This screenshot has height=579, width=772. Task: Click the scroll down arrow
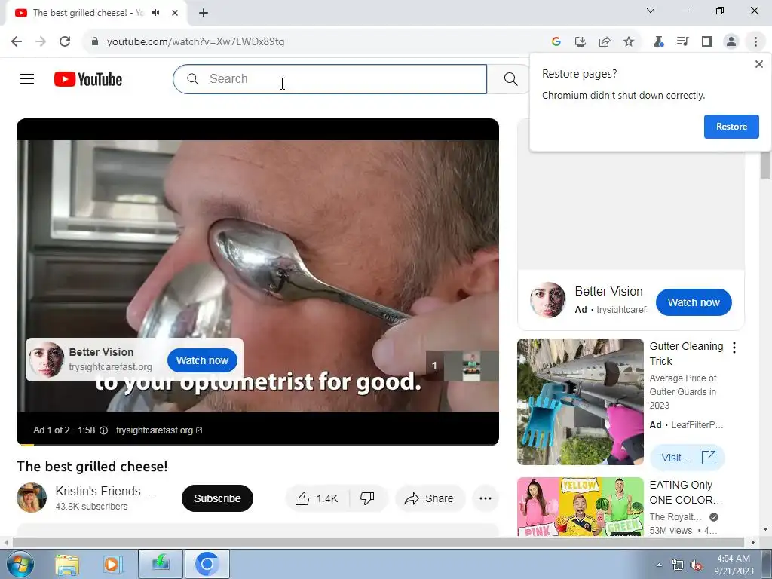click(766, 529)
